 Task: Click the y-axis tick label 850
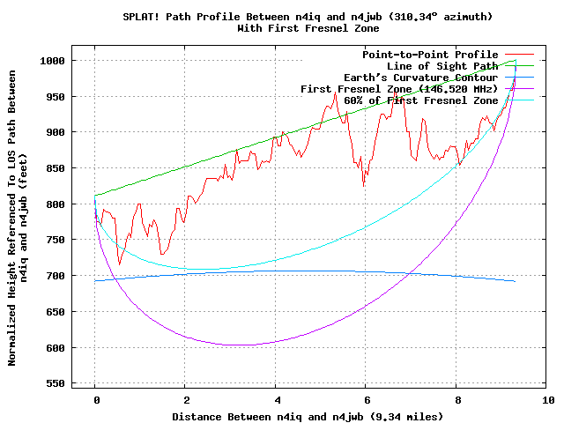pyautogui.click(x=56, y=168)
